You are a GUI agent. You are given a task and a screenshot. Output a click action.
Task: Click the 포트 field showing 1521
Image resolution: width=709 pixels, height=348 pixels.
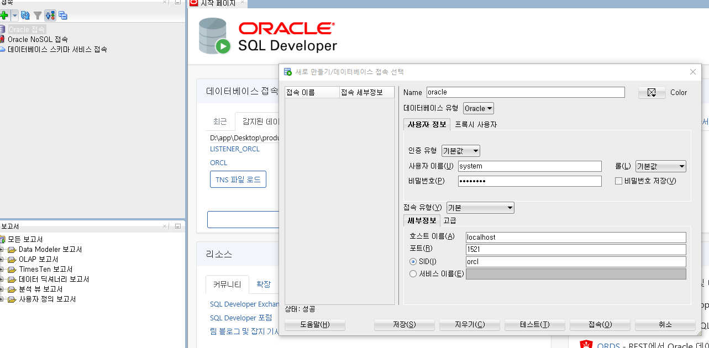576,250
